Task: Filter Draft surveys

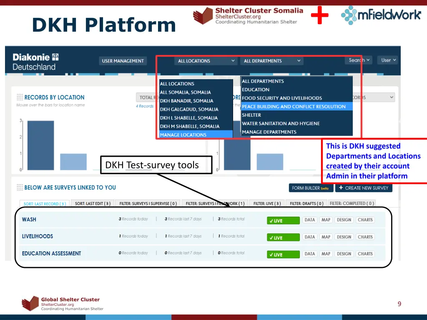Action: [x=306, y=203]
